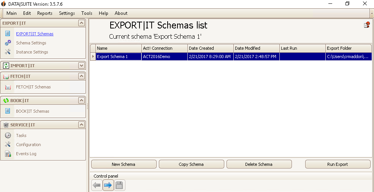
Task: Click the Tasks clock icon
Action: click(x=8, y=135)
